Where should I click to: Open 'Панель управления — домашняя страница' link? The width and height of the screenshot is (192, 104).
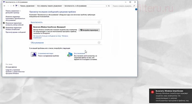point(13,12)
